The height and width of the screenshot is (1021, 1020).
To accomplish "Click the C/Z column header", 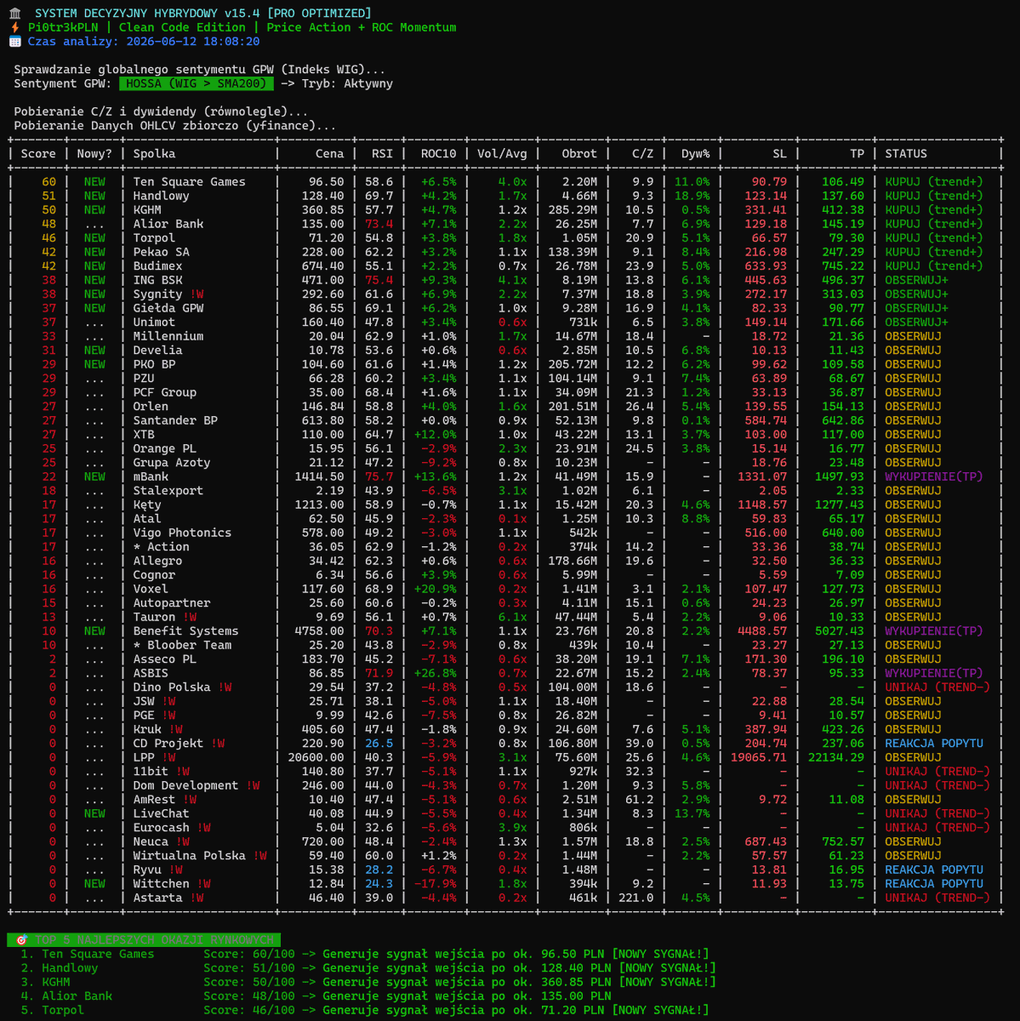I will (x=643, y=154).
